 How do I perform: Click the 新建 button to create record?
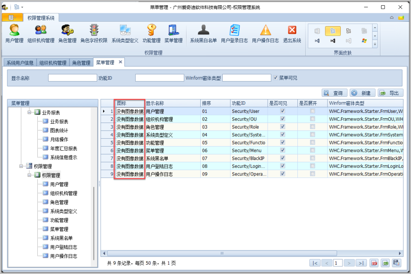click(x=362, y=93)
